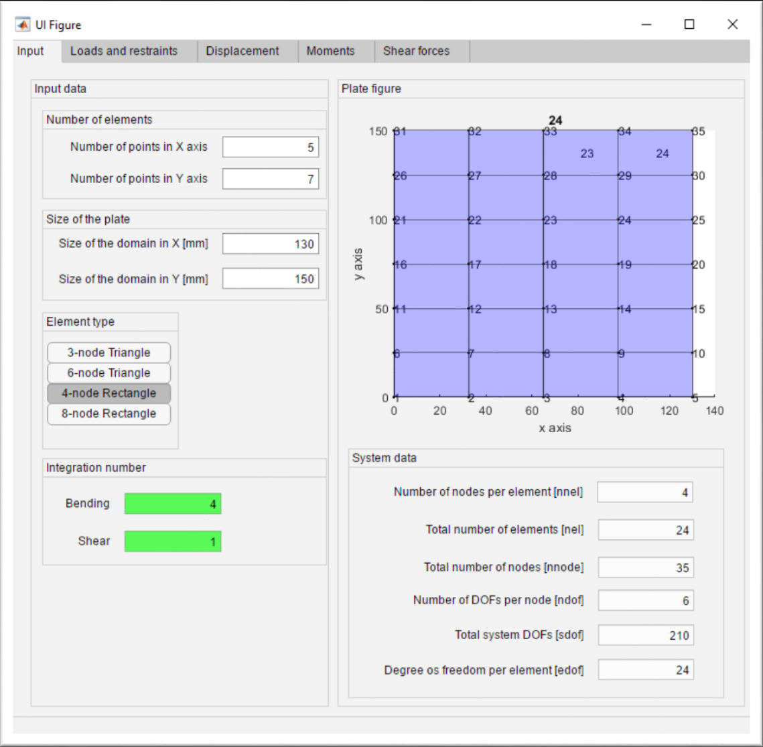Select the green Shear integration field
This screenshot has height=747, width=763.
[173, 541]
